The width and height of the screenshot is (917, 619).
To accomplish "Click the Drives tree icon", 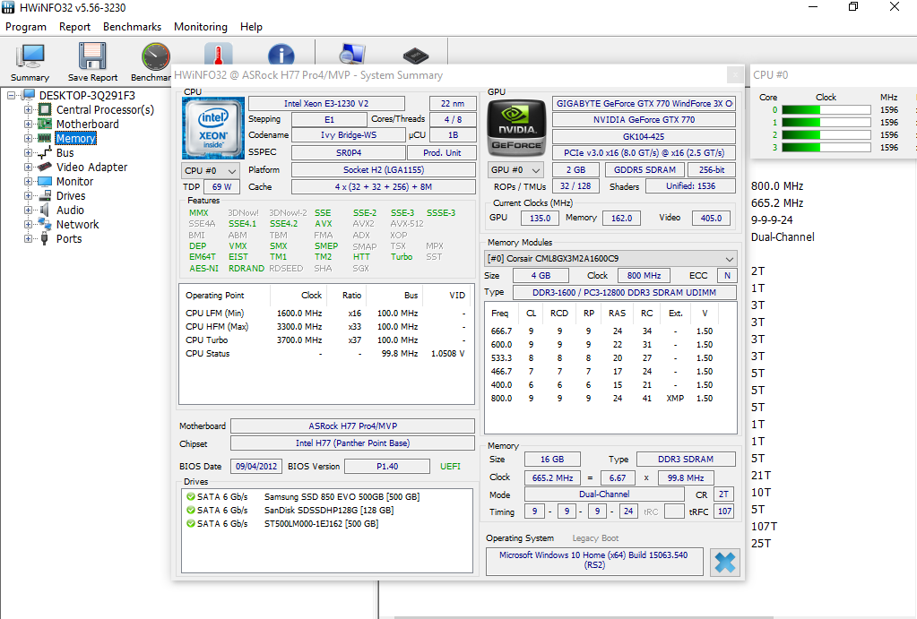I will [45, 196].
